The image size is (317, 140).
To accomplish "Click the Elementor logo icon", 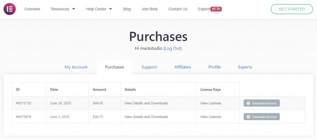I will [x=10, y=9].
